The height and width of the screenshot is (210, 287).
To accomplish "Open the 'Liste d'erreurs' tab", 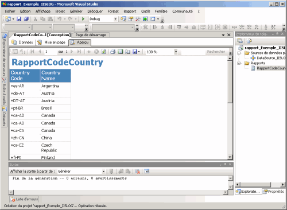I will point(24,199).
